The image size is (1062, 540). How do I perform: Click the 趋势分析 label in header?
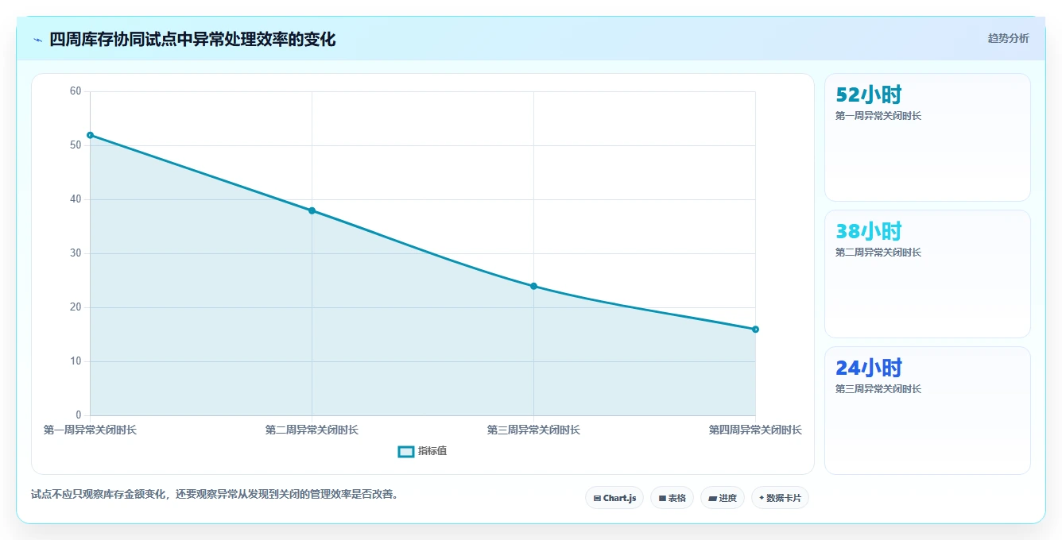coord(1008,38)
